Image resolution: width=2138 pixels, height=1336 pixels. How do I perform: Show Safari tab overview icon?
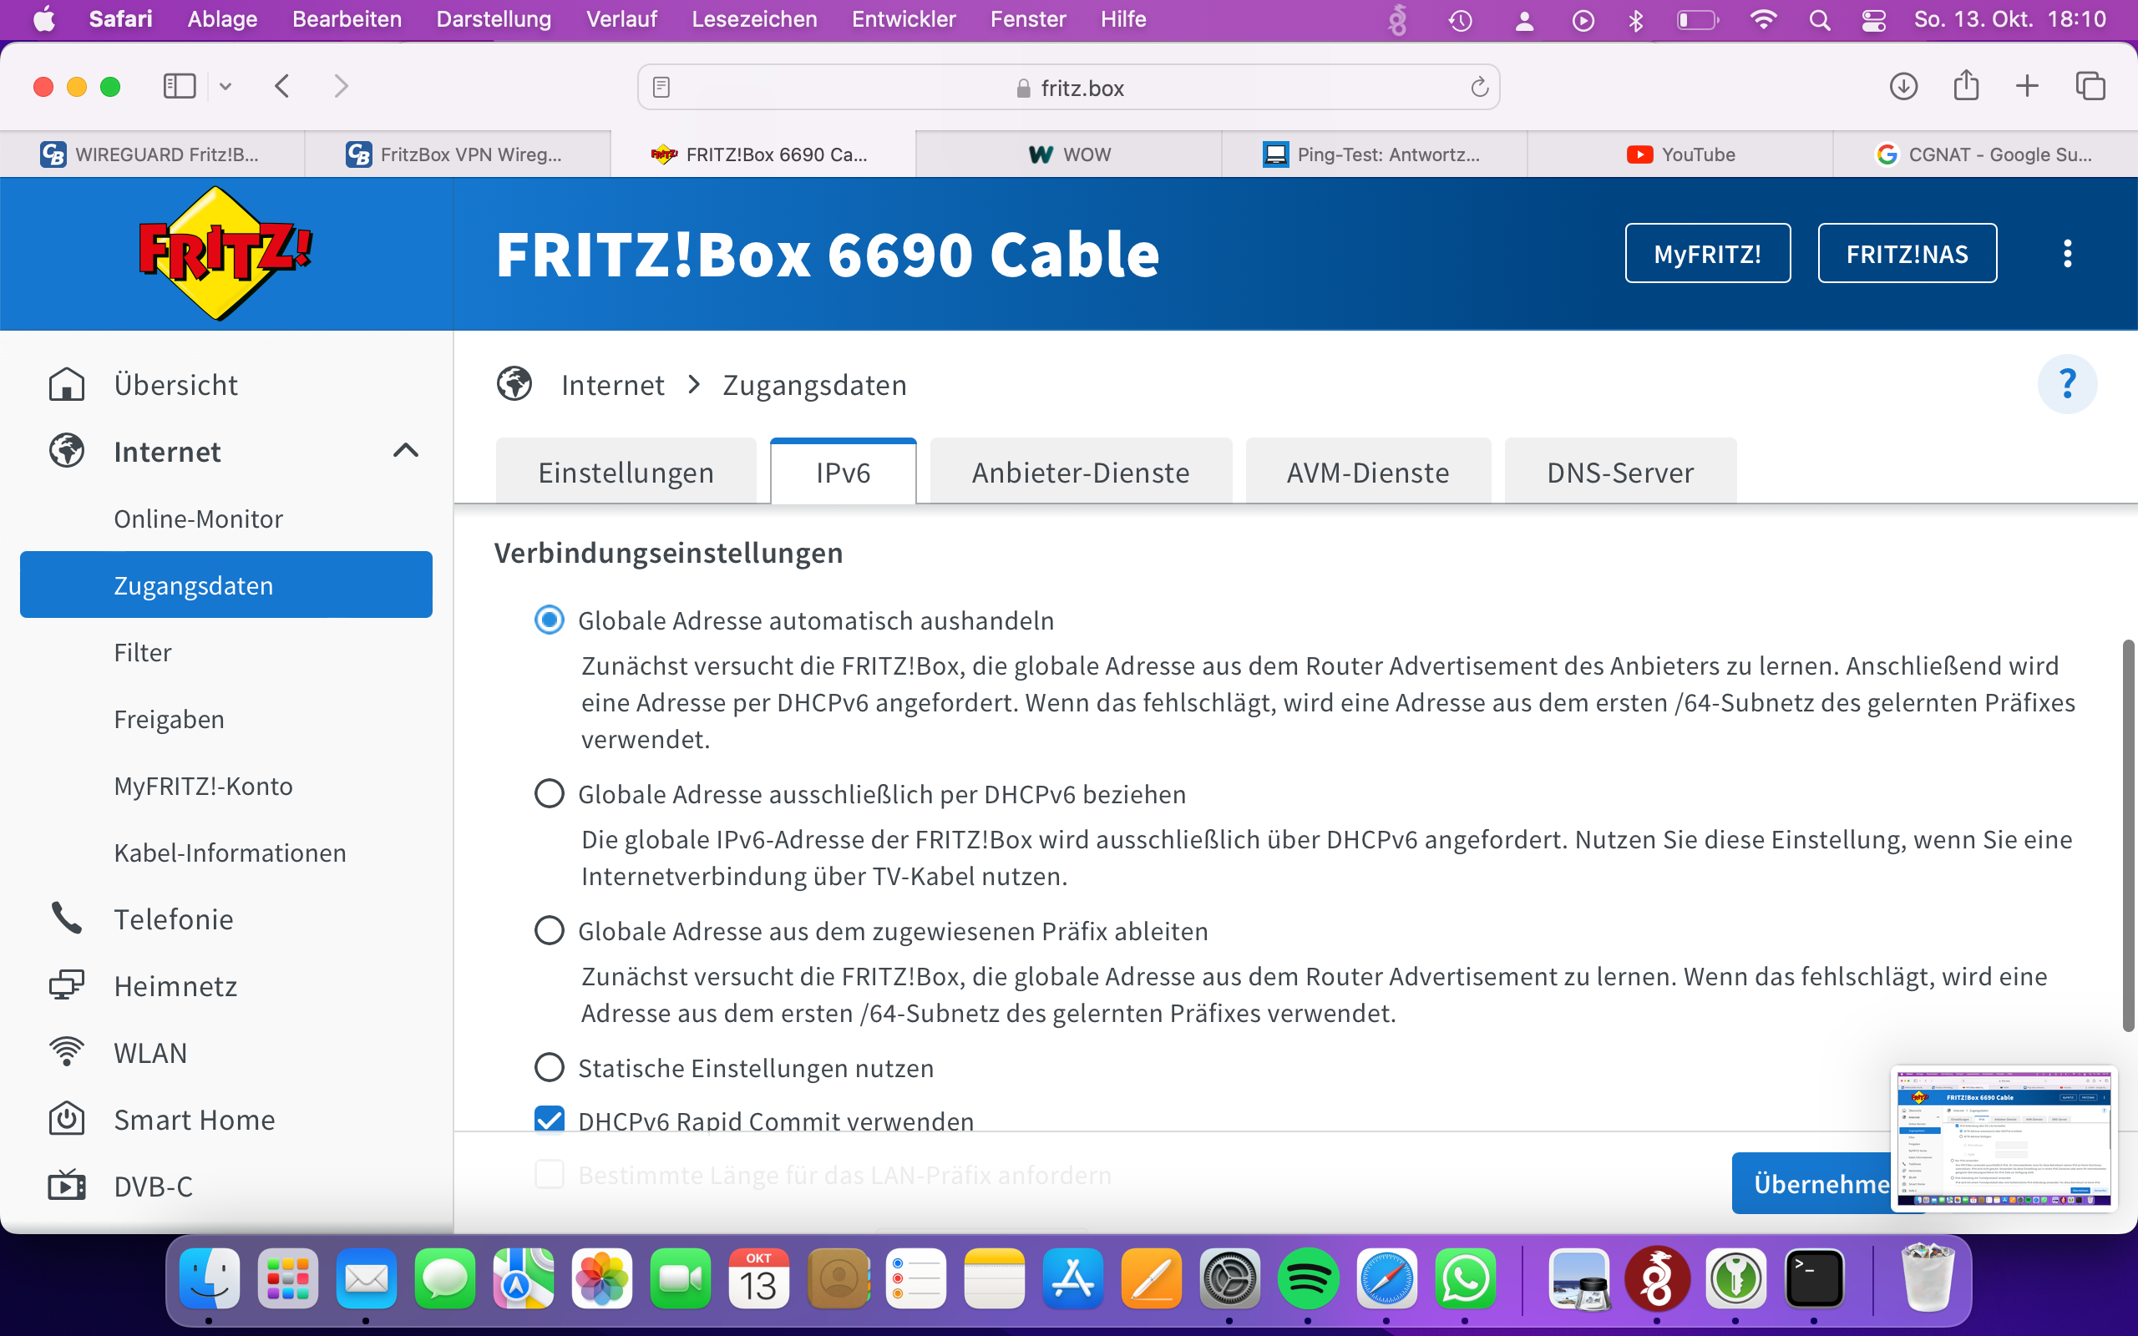pos(2090,87)
